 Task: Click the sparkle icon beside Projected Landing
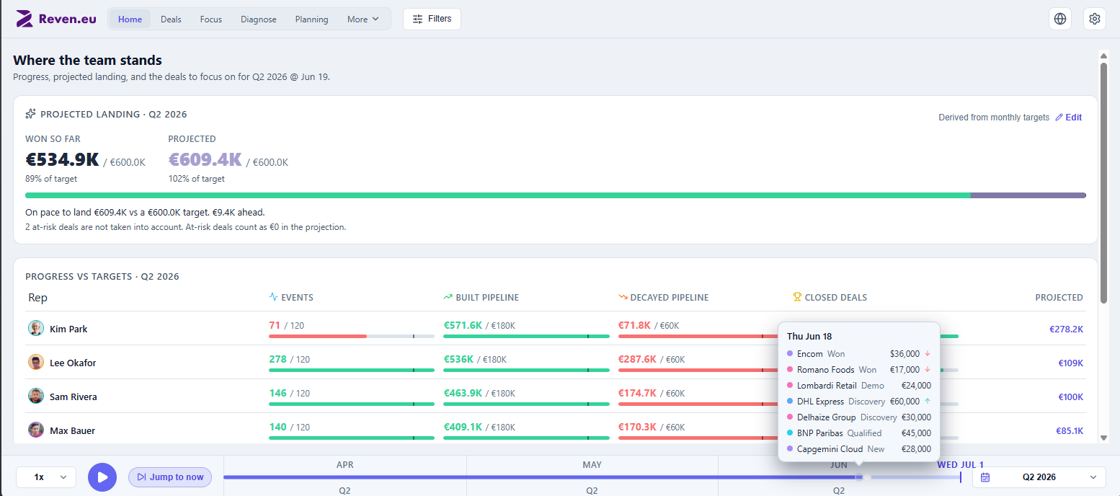click(x=30, y=114)
